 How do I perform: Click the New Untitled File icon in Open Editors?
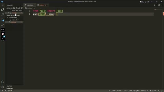click(x=14, y=8)
